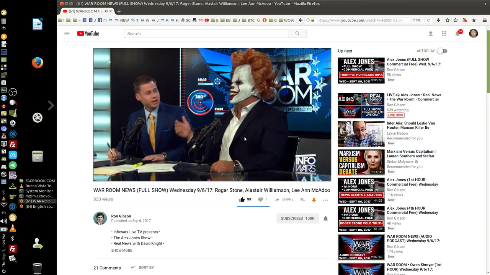The width and height of the screenshot is (490, 275).
Task: Open the NEW bookmark in toolbar
Action: 122,20
